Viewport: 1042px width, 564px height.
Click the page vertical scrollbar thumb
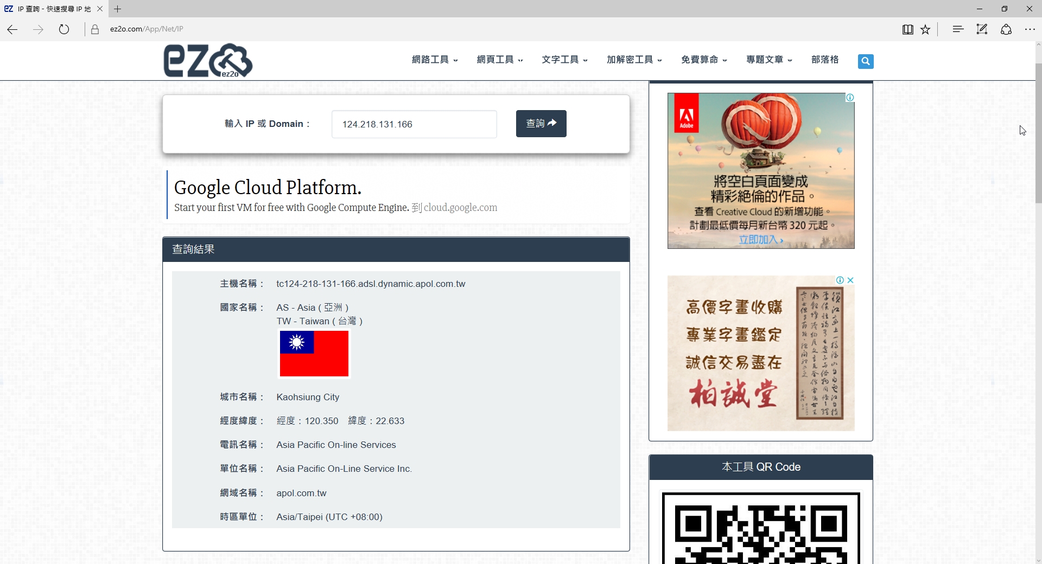(x=1038, y=133)
